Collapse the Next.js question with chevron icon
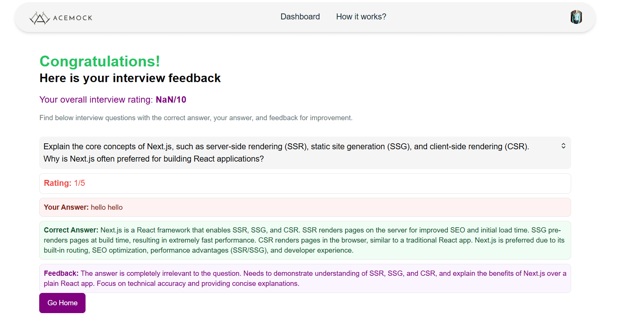 [563, 146]
